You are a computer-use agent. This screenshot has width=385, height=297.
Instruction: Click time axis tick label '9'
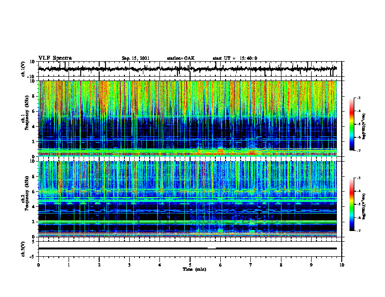point(311,265)
